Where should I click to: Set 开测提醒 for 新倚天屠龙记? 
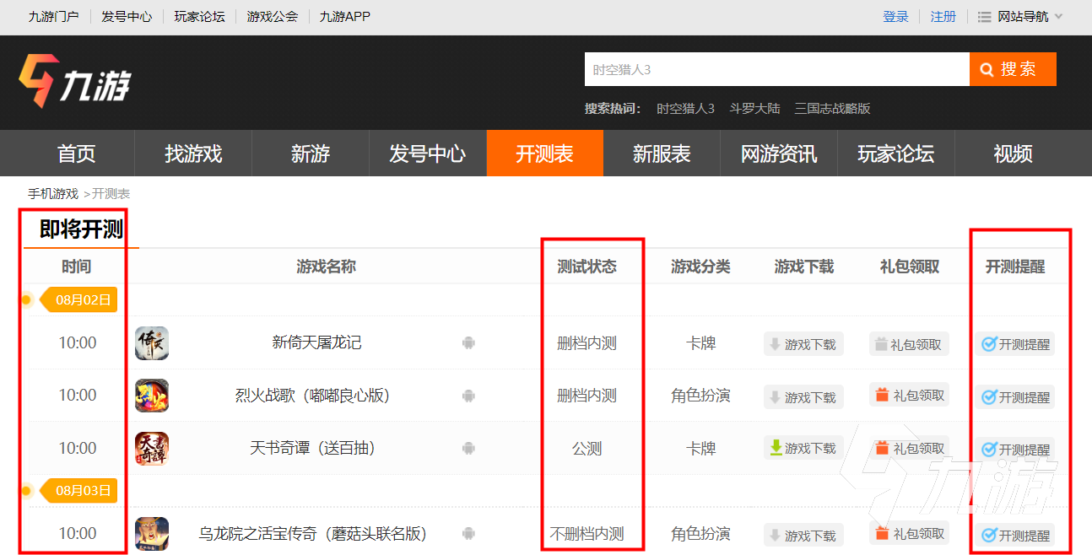pyautogui.click(x=1016, y=344)
